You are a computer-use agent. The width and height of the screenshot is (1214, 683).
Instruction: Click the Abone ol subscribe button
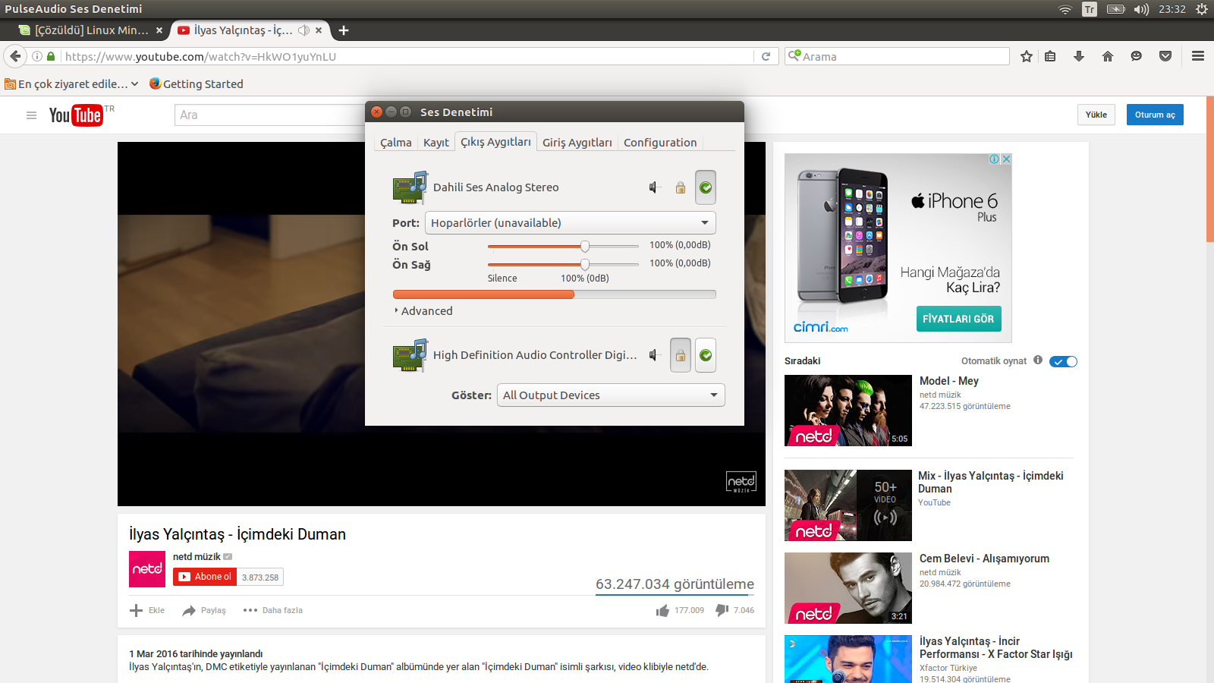[x=205, y=577]
